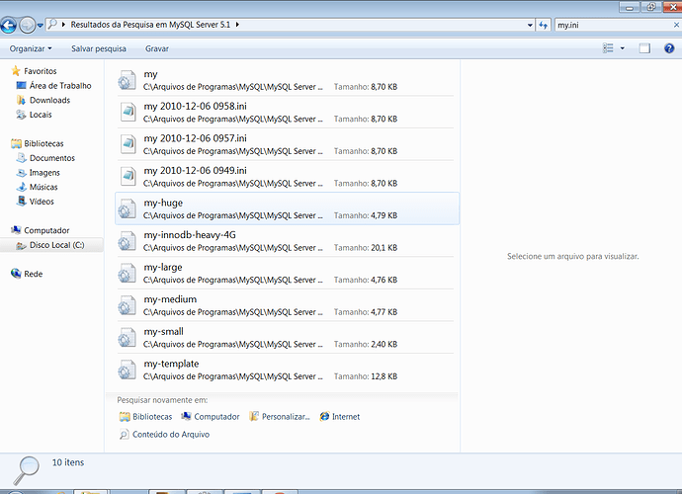Click file name 'my-innodb-heavy-4G'
The height and width of the screenshot is (494, 682).
click(190, 235)
